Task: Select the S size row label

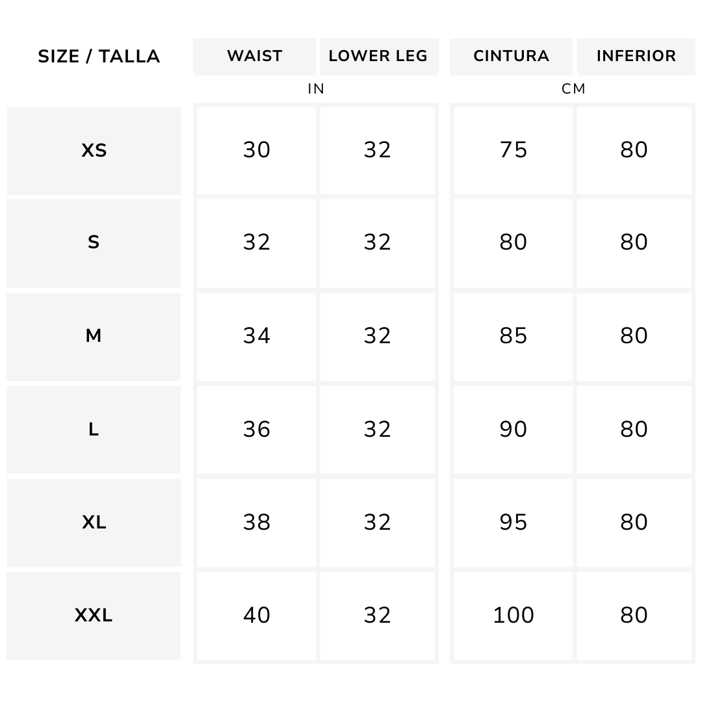Action: [x=94, y=243]
